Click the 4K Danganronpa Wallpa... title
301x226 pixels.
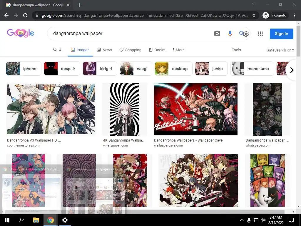click(124, 140)
